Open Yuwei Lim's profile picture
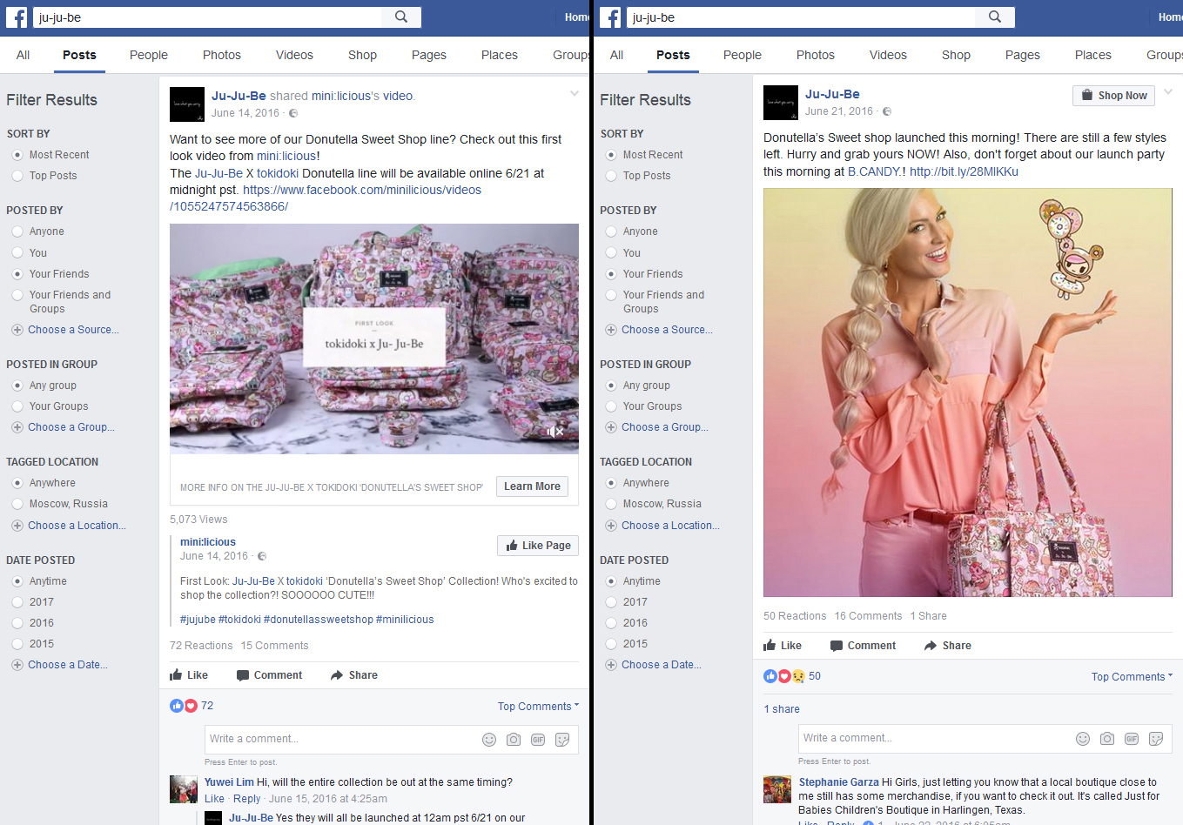Viewport: 1183px width, 825px height. 184,789
